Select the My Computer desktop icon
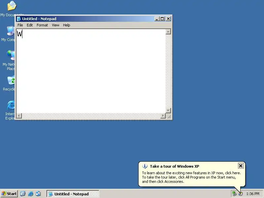The width and height of the screenshot is (264, 198). click(x=9, y=34)
